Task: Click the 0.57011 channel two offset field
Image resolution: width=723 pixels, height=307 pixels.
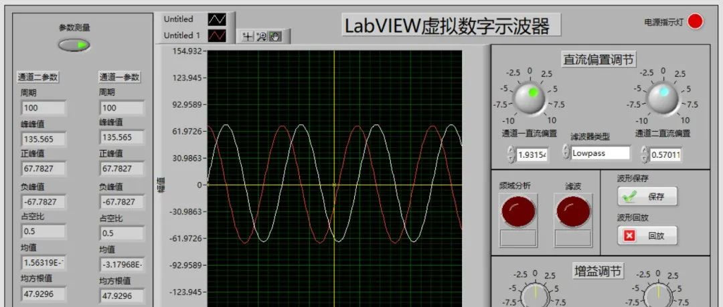Action: tap(665, 155)
